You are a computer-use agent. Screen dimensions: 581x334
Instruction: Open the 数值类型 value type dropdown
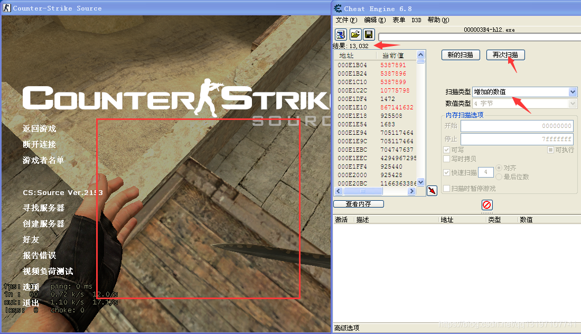point(524,104)
